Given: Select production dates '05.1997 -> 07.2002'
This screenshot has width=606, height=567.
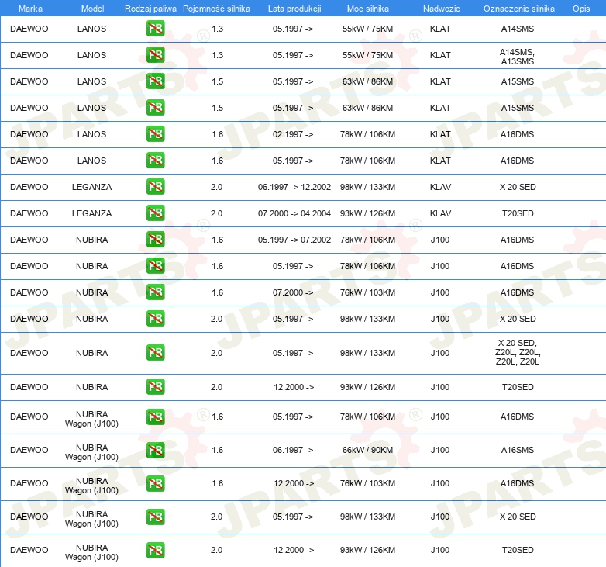Looking at the screenshot, I should [x=294, y=240].
